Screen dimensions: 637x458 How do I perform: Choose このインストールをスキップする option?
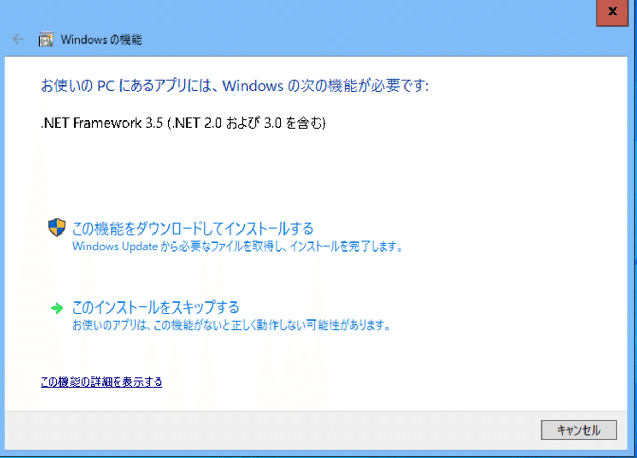click(156, 307)
